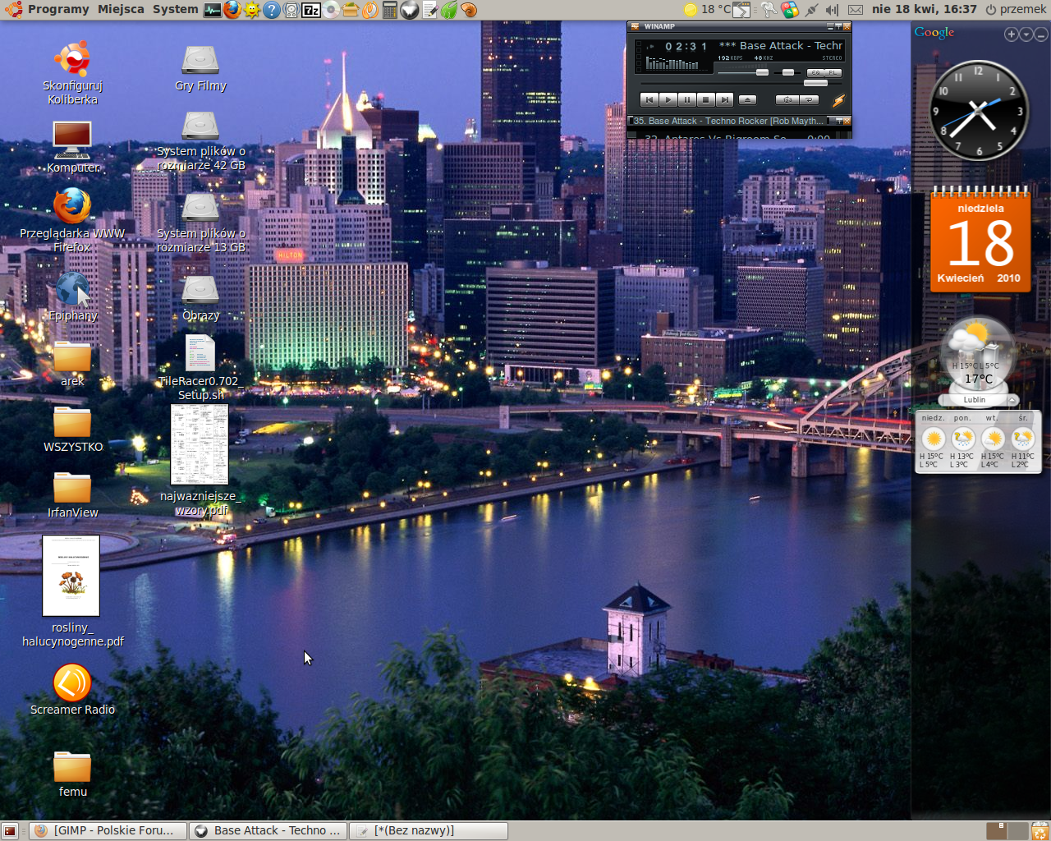
Task: Open the calculator from the top panel
Action: 390,10
